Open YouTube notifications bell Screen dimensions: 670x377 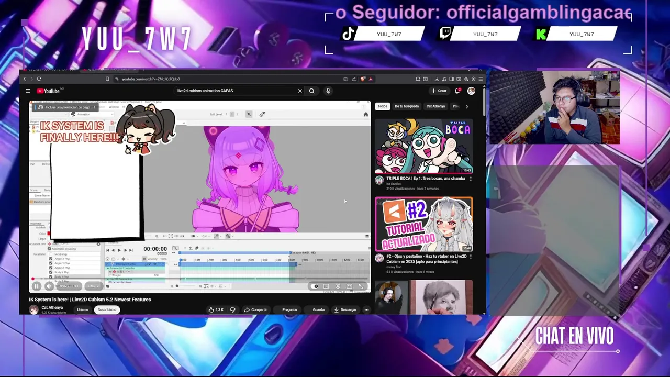click(x=457, y=91)
